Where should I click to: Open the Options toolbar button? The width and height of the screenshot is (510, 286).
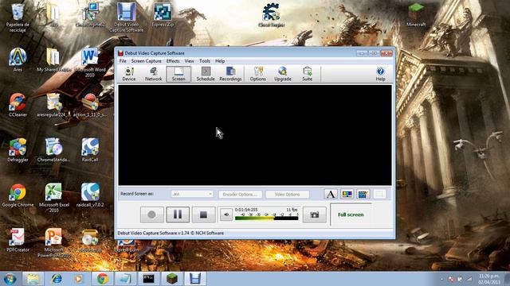click(x=258, y=74)
